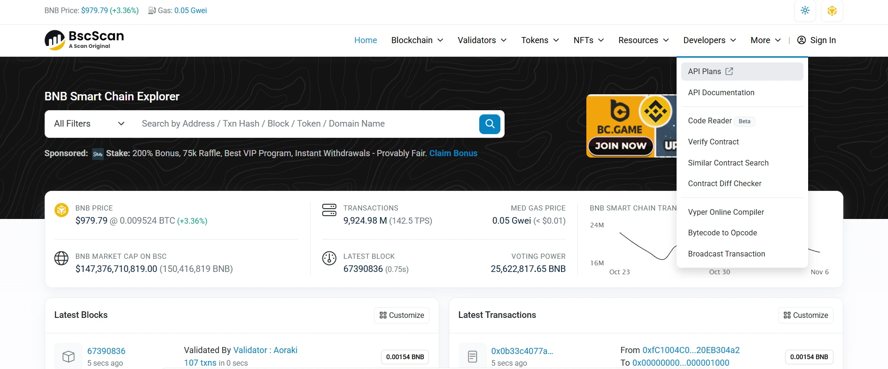Toggle the light/dark theme sun icon

pos(805,11)
